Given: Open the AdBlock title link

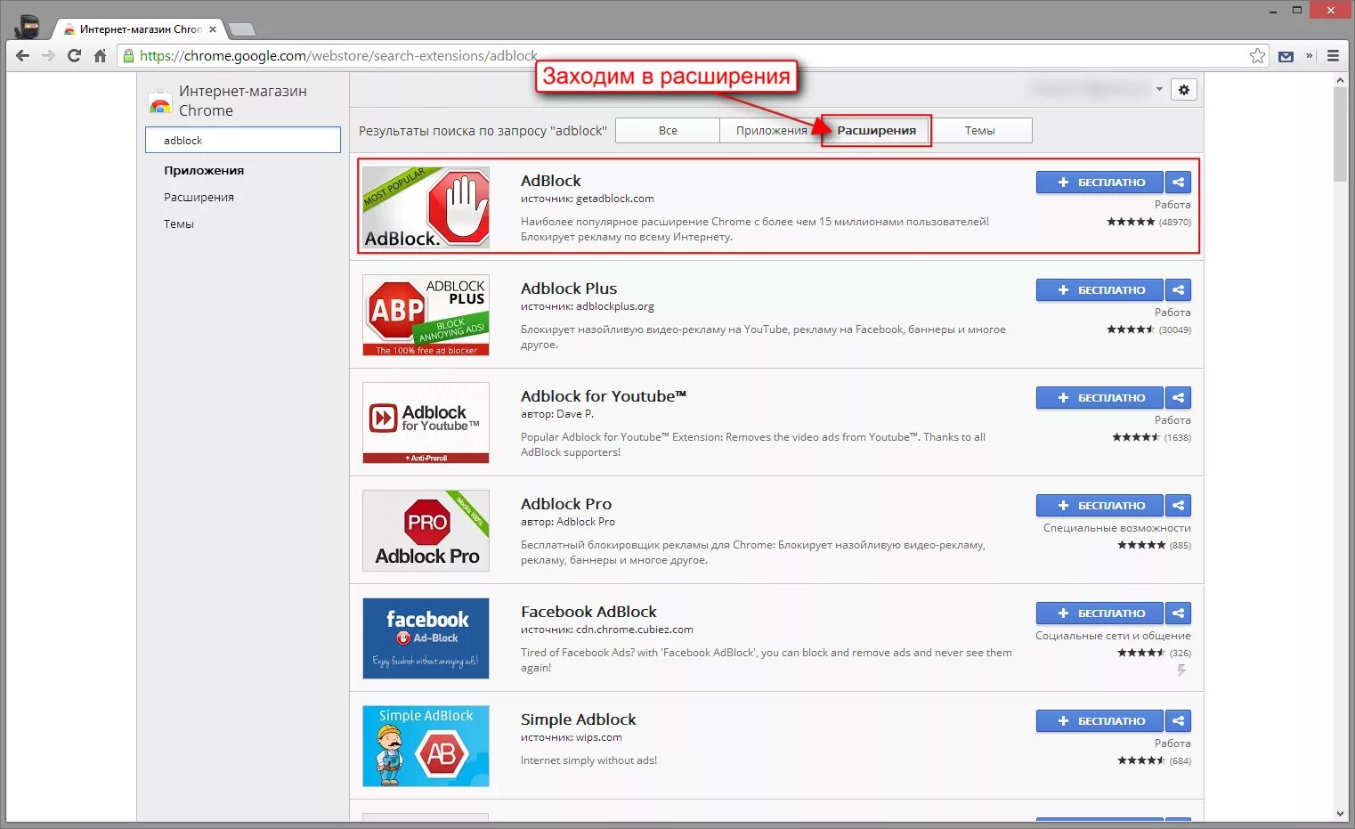Looking at the screenshot, I should point(550,181).
